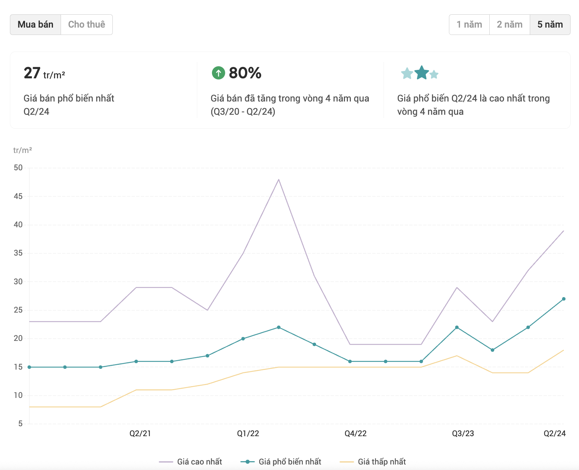Click the Q3/23 teal data point at 22
Screen dimensions: 579x470
point(457,327)
